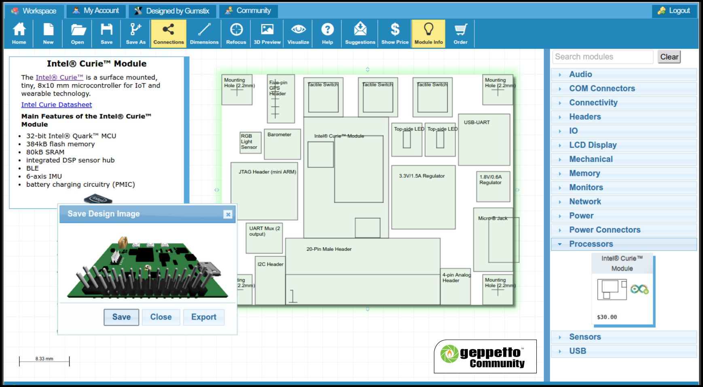The height and width of the screenshot is (387, 703).
Task: Open the Intel Curie hyperlink
Action: click(59, 78)
